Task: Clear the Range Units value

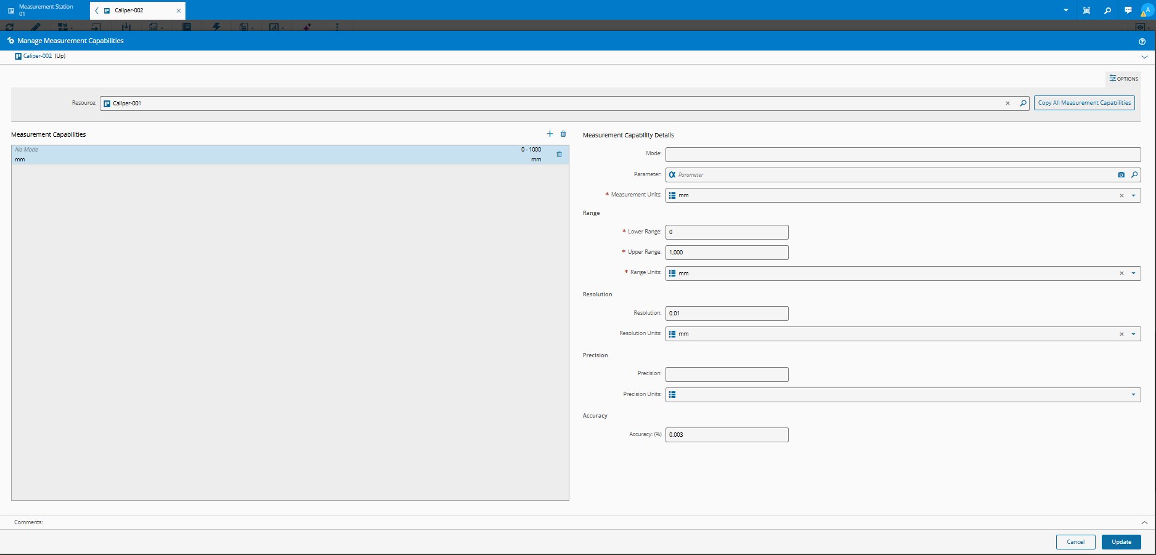Action: (1121, 273)
